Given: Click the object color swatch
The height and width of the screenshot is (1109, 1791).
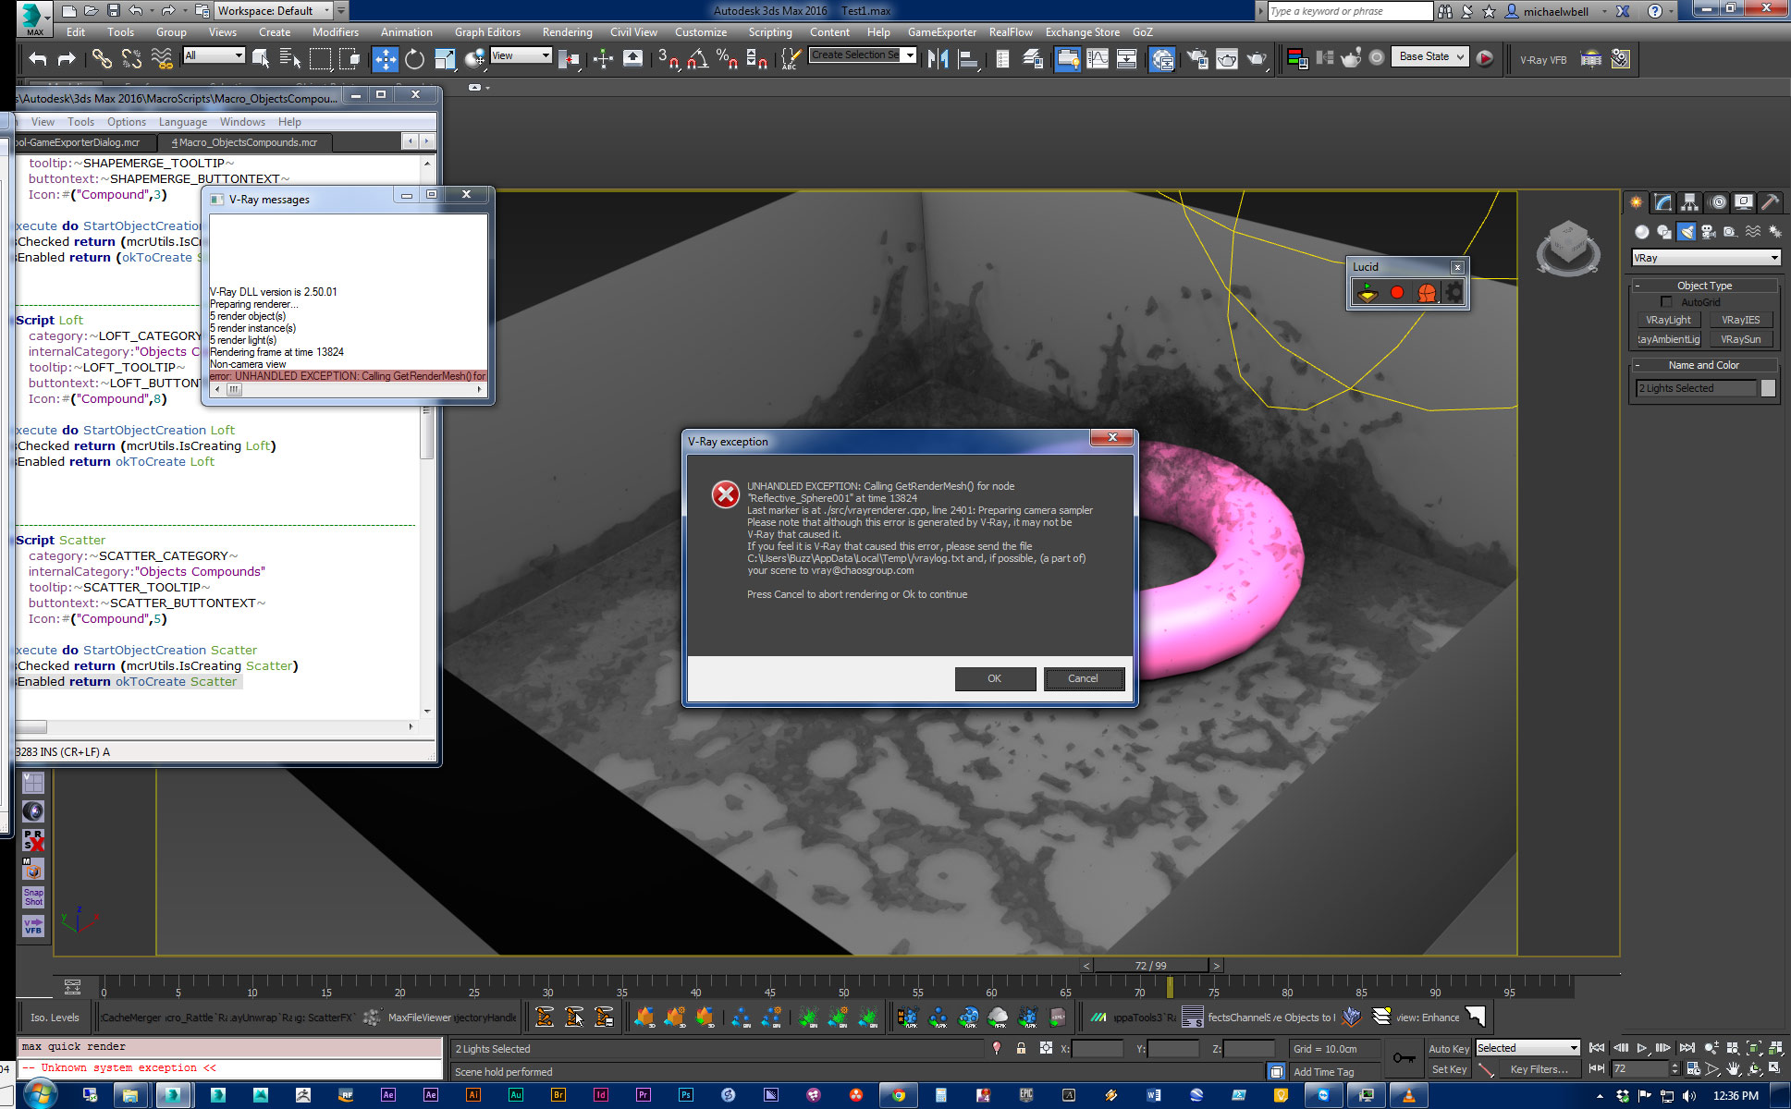Looking at the screenshot, I should click(1768, 388).
